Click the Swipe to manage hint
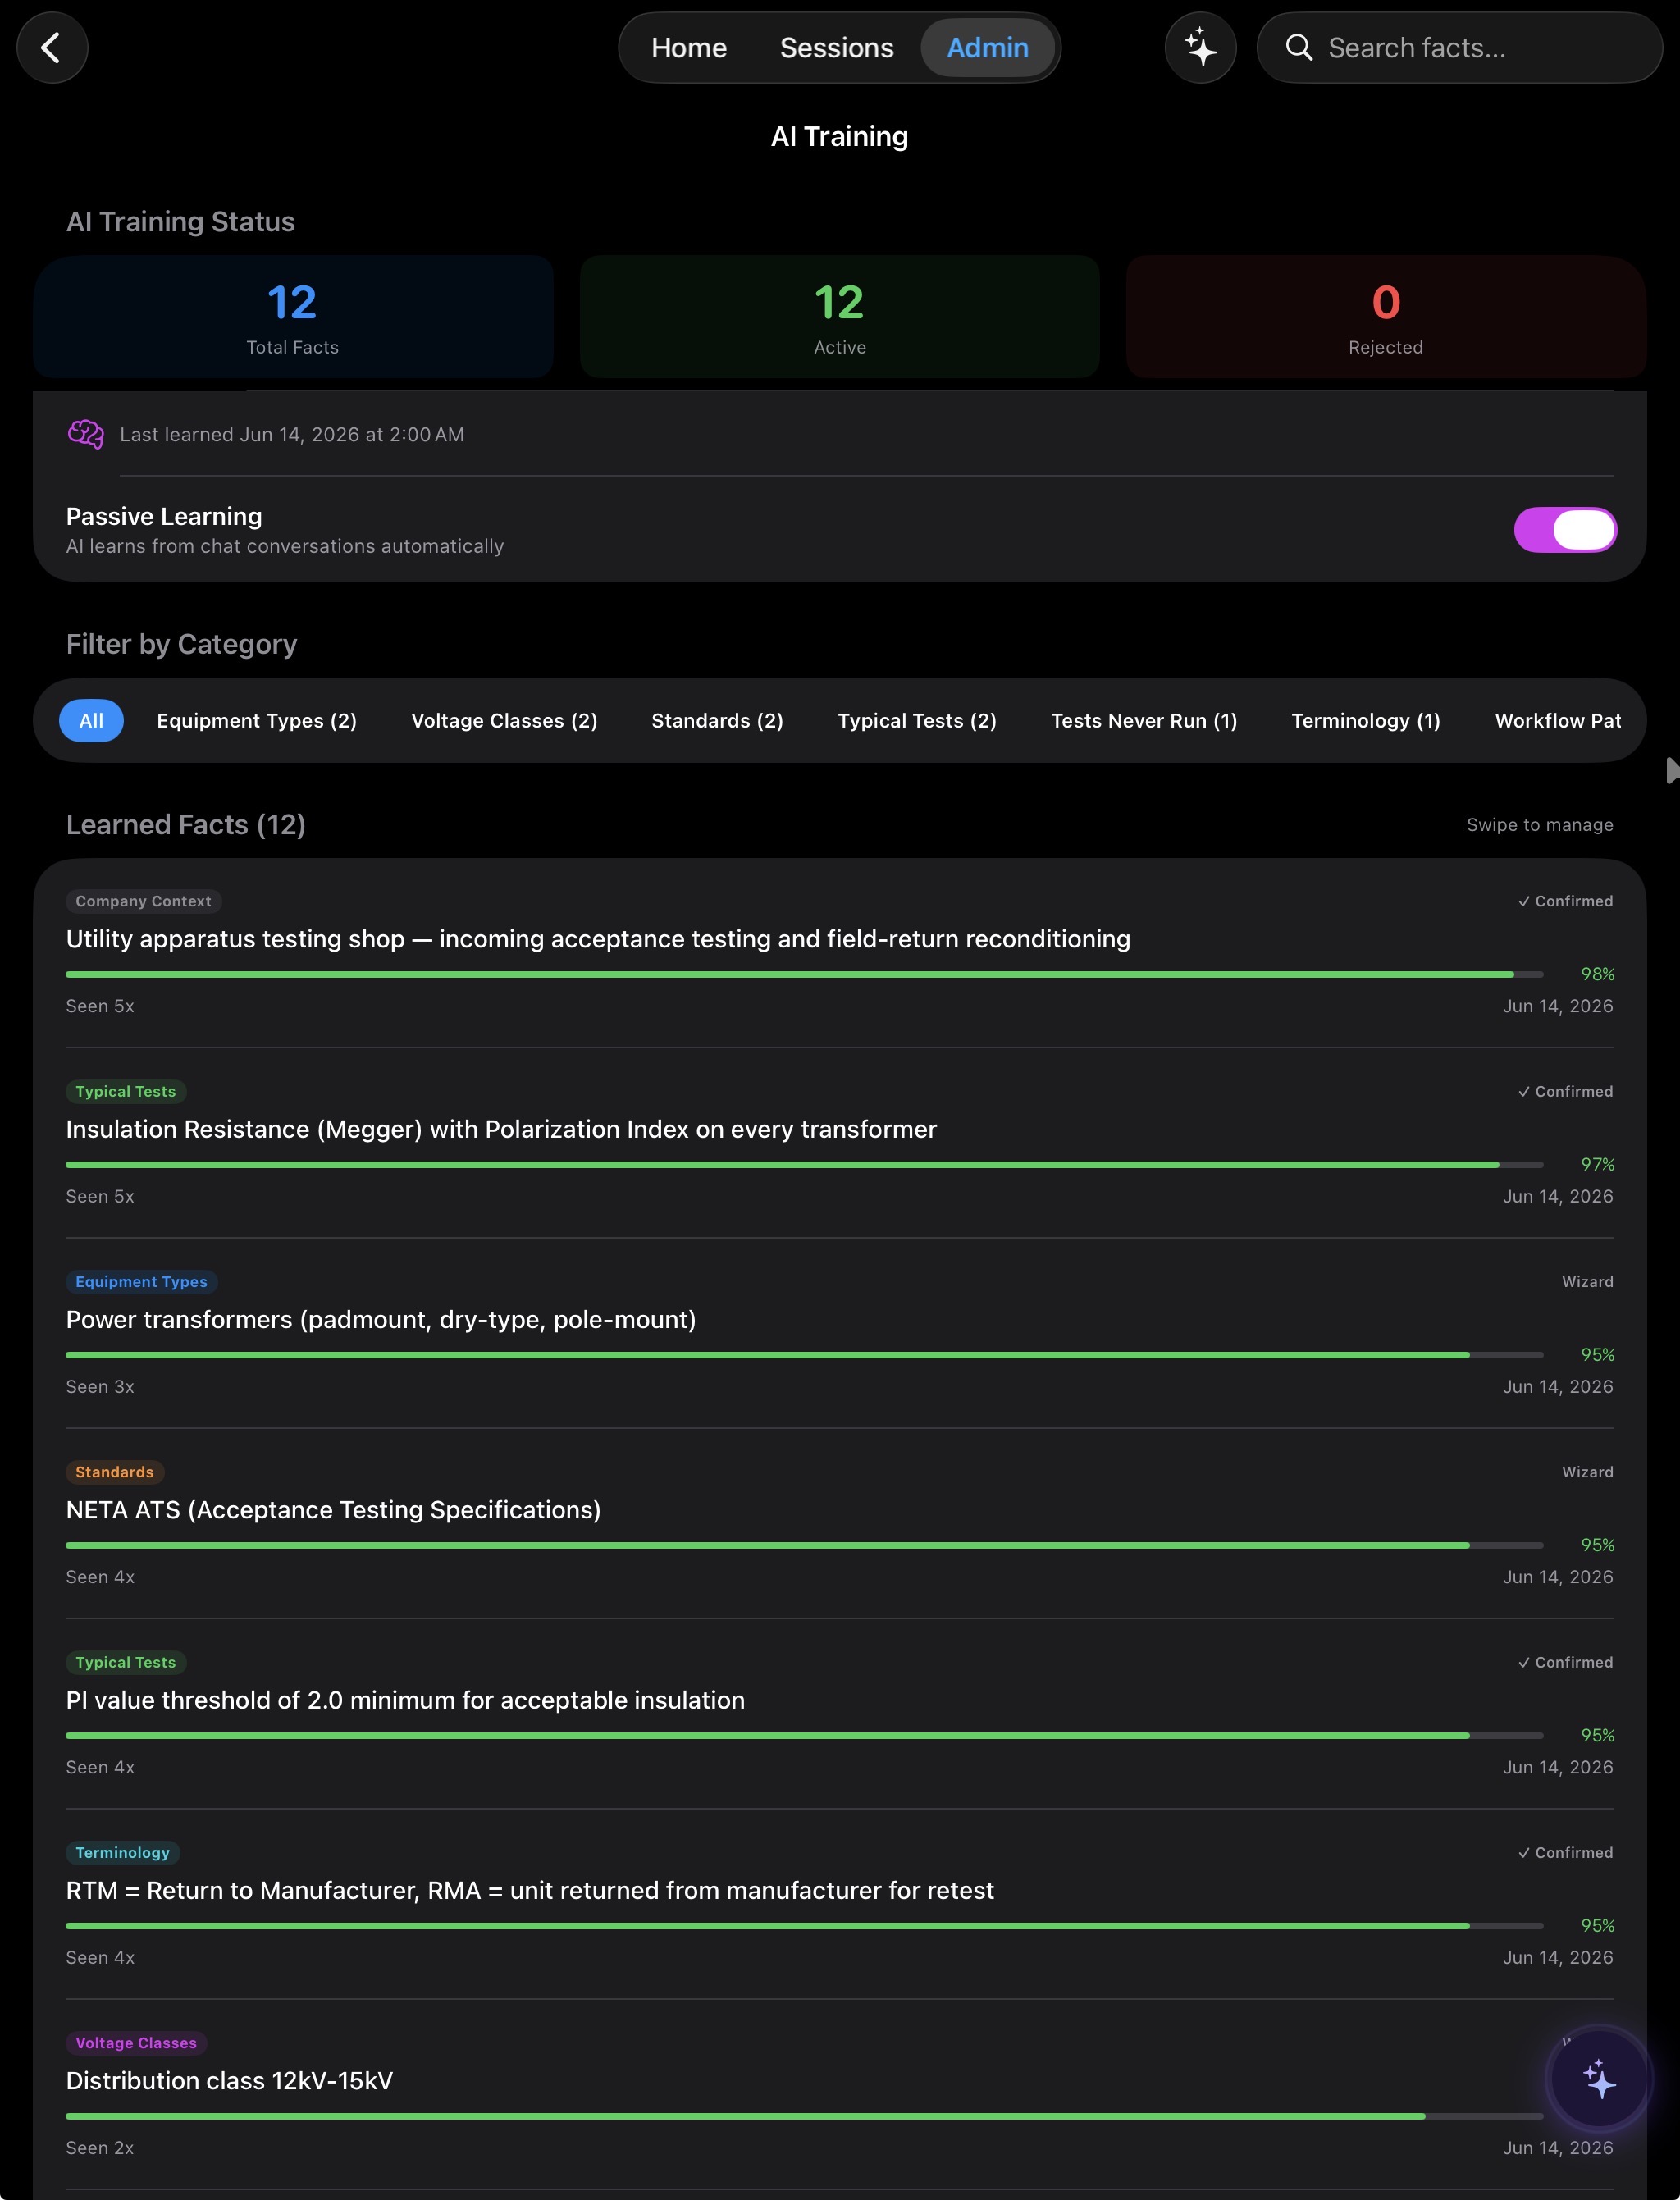This screenshot has width=1680, height=2200. tap(1540, 824)
